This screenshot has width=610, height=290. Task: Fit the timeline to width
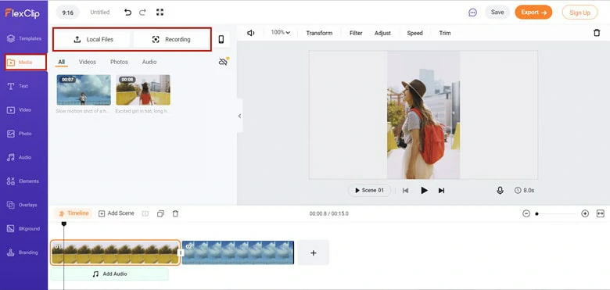tap(601, 213)
